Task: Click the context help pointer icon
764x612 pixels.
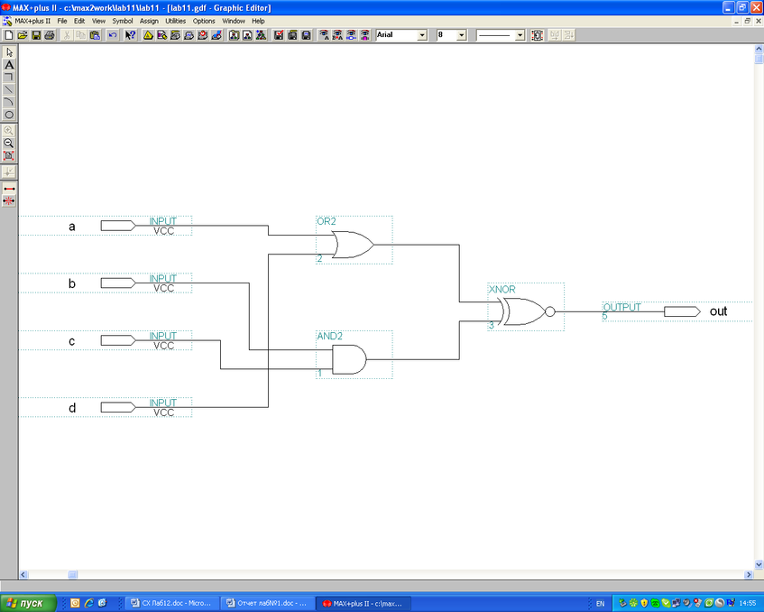Action: pos(131,35)
